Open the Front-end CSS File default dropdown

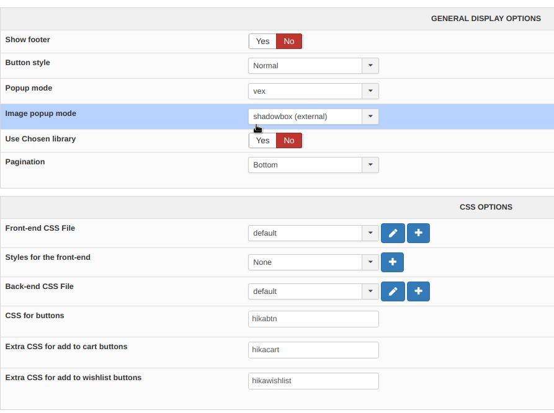[313, 233]
